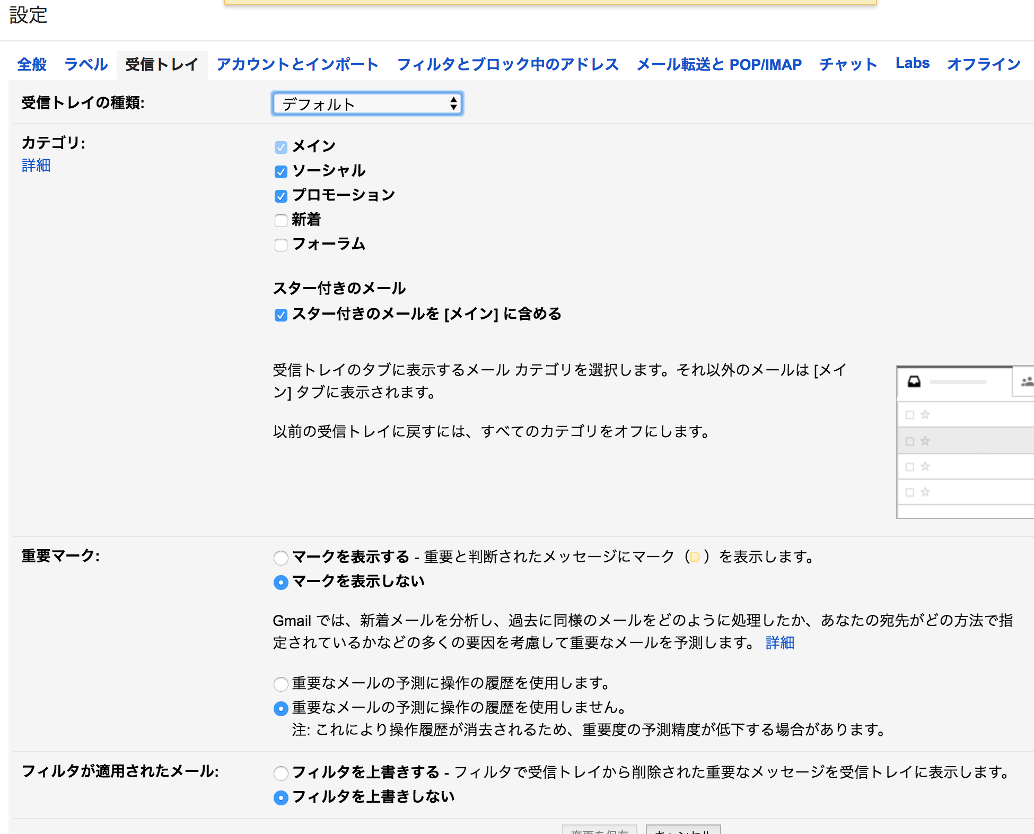1034x834 pixels.
Task: Enable the フォーラム category checkbox
Action: click(281, 245)
